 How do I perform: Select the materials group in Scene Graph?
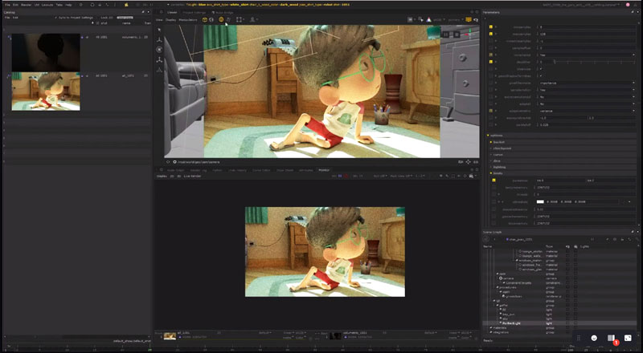click(498, 327)
